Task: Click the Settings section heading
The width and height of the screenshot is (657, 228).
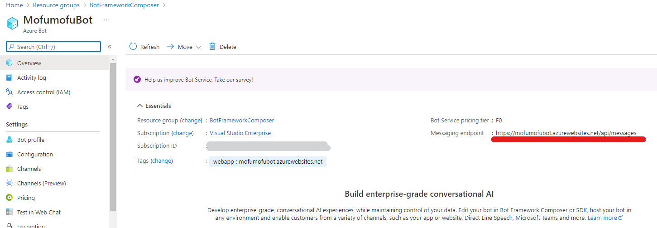Action: (x=17, y=124)
